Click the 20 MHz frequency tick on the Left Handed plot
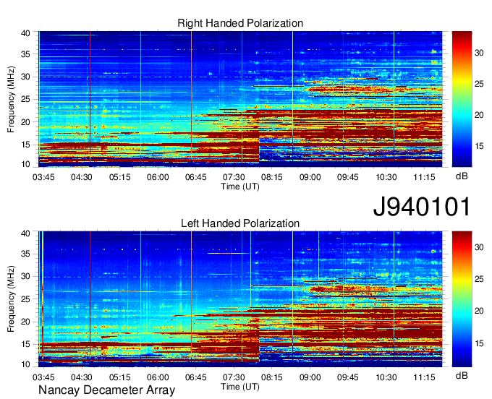This screenshot has width=492, height=399. pos(25,322)
